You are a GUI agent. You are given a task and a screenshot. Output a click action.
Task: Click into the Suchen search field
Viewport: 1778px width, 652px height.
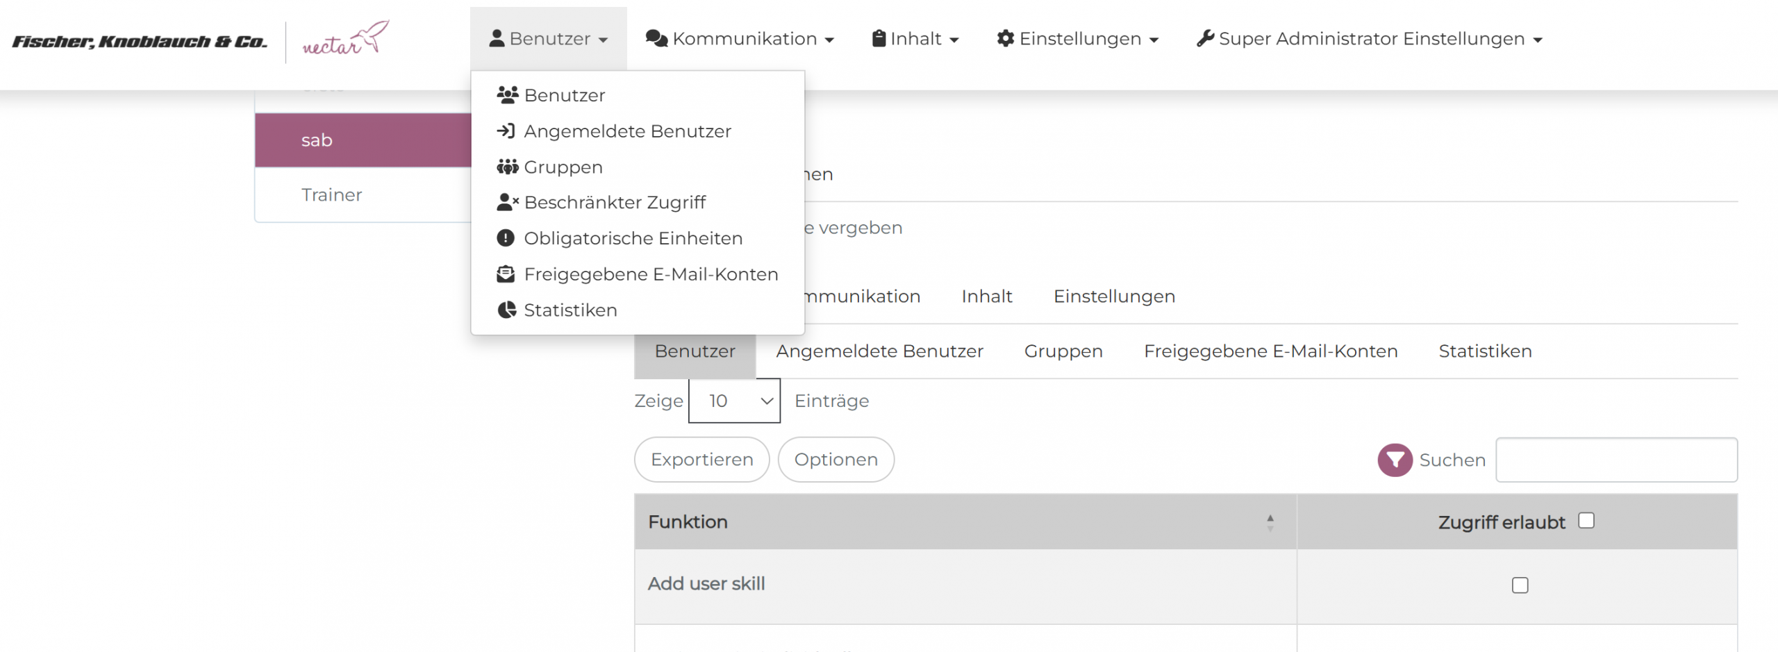[1616, 460]
